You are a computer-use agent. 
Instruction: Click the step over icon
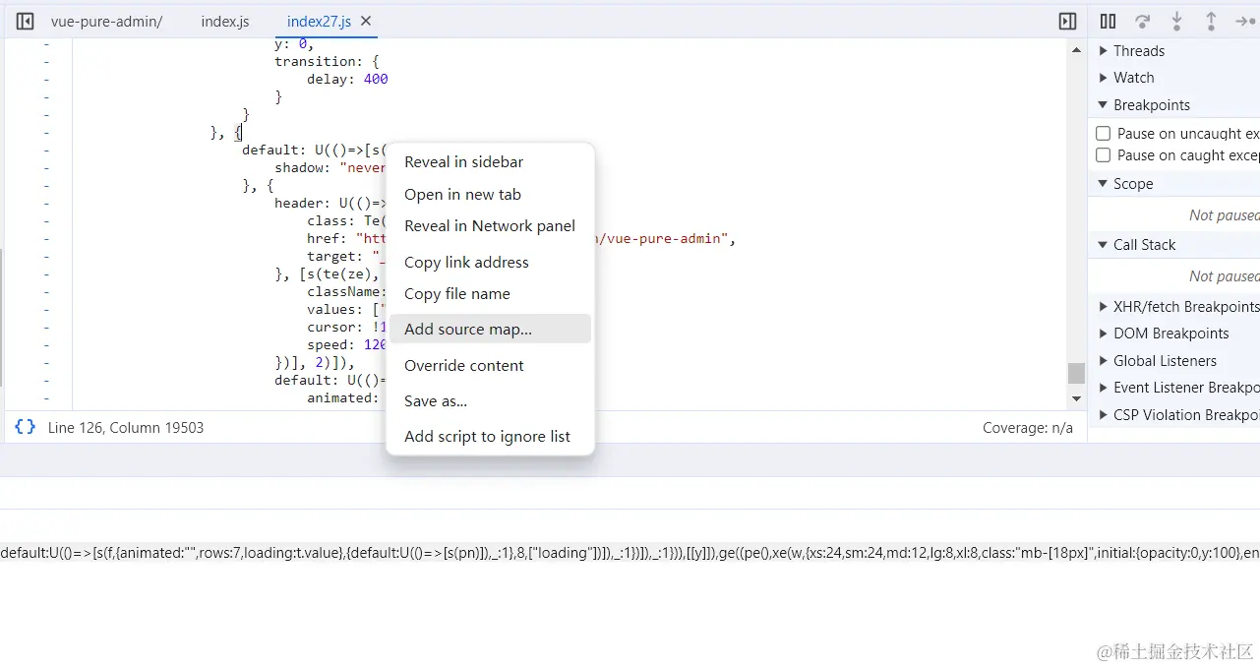tap(1142, 21)
